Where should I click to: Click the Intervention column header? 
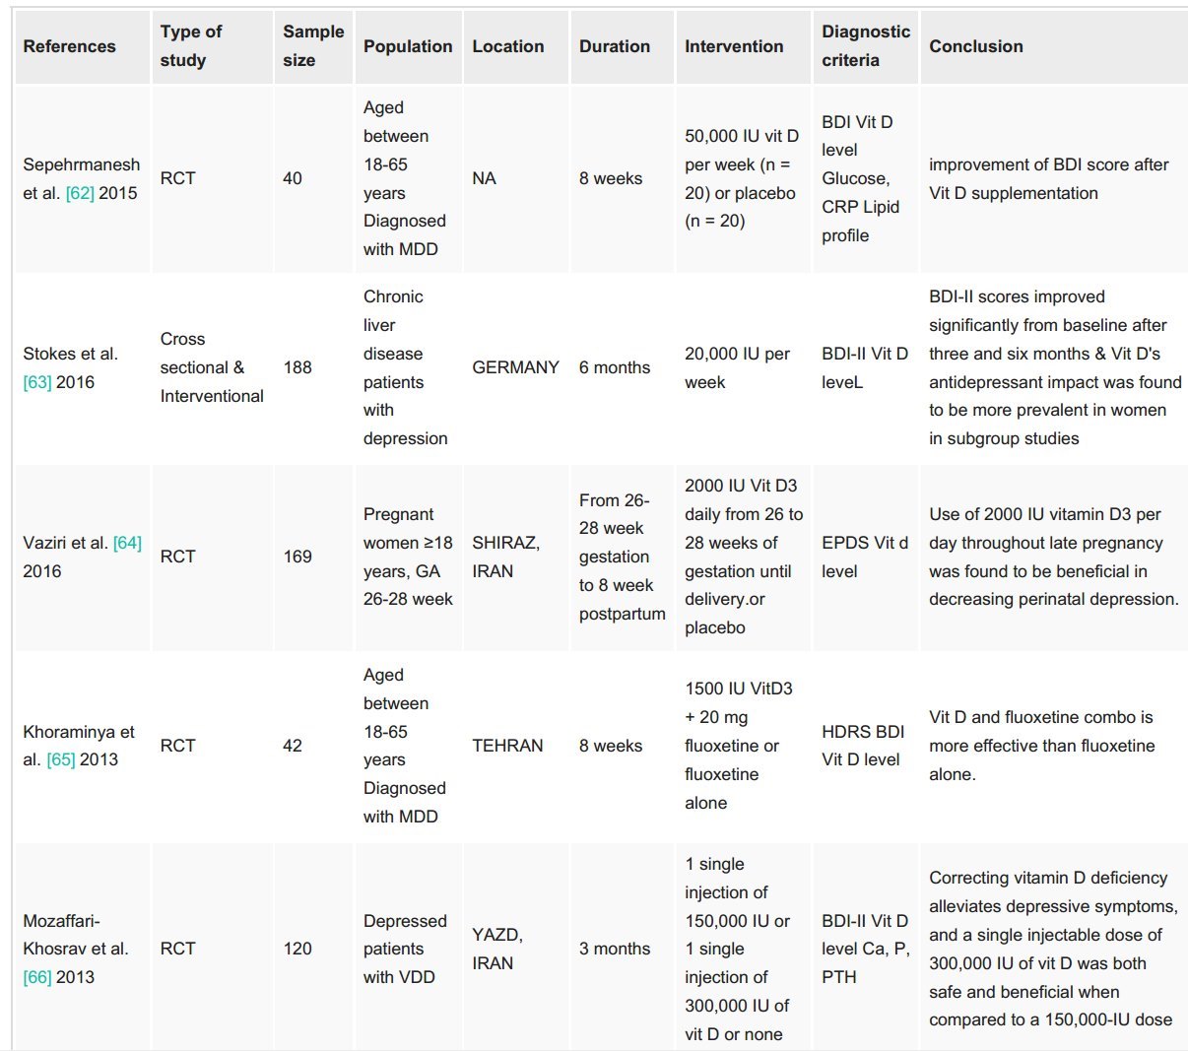coord(734,46)
